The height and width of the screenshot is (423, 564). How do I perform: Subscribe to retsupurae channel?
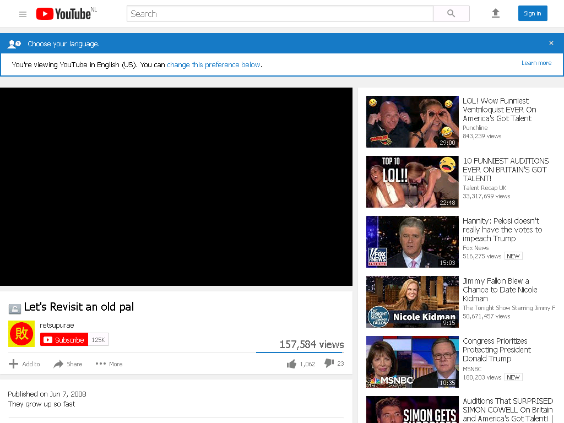point(64,339)
